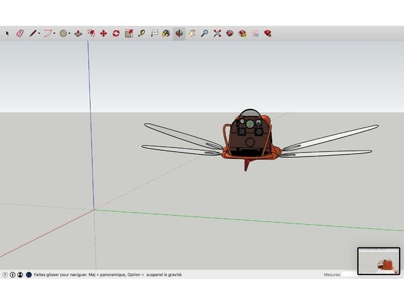This screenshot has width=404, height=304.
Task: Pick the Tape Measure tool
Action: coord(141,33)
